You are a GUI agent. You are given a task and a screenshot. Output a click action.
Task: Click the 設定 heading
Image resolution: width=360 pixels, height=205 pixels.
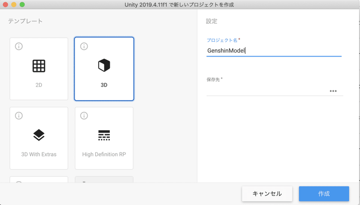(x=211, y=21)
